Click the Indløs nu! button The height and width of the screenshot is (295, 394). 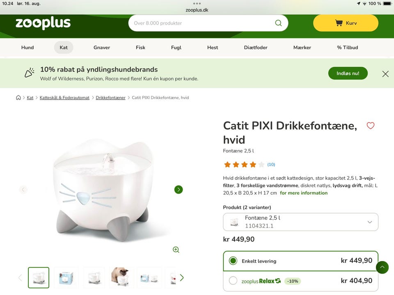(348, 73)
